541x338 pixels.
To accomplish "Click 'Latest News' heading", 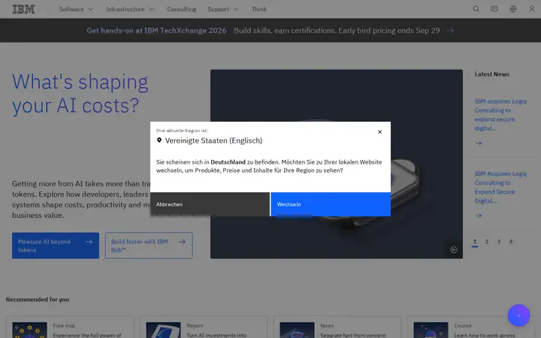I will click(492, 74).
